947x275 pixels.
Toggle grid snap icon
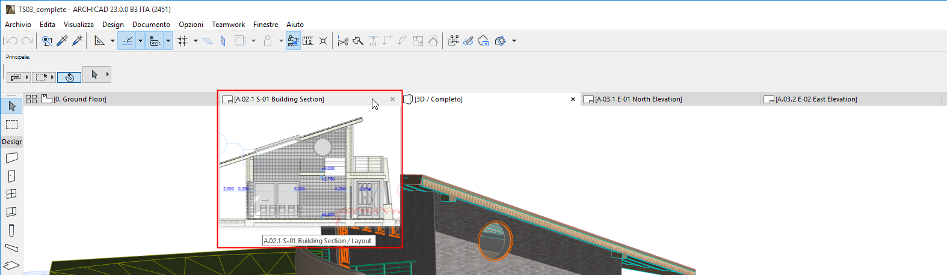pyautogui.click(x=182, y=41)
